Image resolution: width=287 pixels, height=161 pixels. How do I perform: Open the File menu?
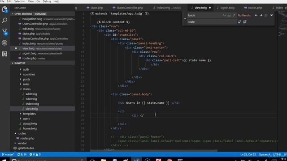(x=2, y=1)
